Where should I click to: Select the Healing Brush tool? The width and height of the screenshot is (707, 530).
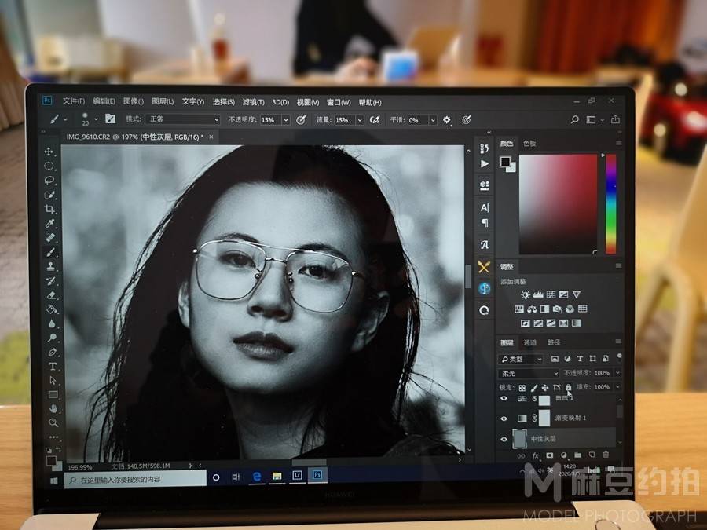tap(50, 237)
